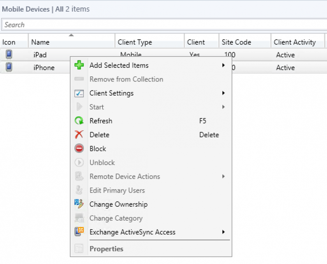
Task: Click the Refresh icon in the context menu
Action: (79, 120)
